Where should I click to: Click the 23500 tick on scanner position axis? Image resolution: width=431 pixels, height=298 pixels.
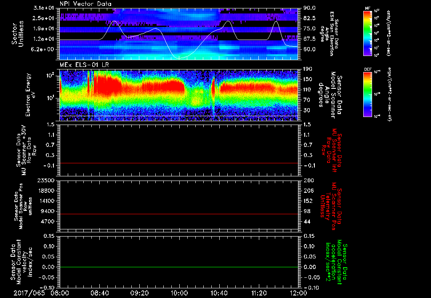(47, 181)
